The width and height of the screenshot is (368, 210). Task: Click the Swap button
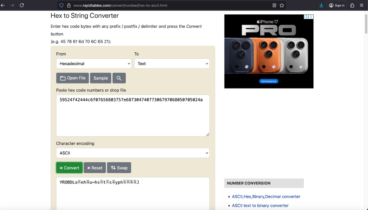tap(119, 168)
